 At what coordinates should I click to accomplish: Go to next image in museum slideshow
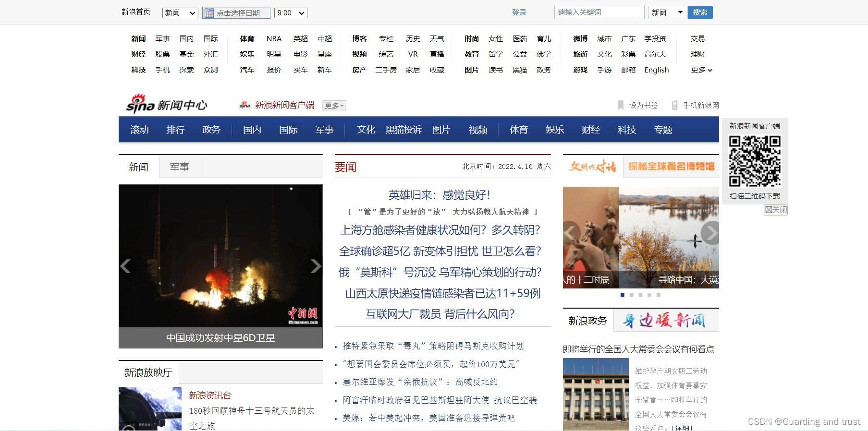coord(710,233)
